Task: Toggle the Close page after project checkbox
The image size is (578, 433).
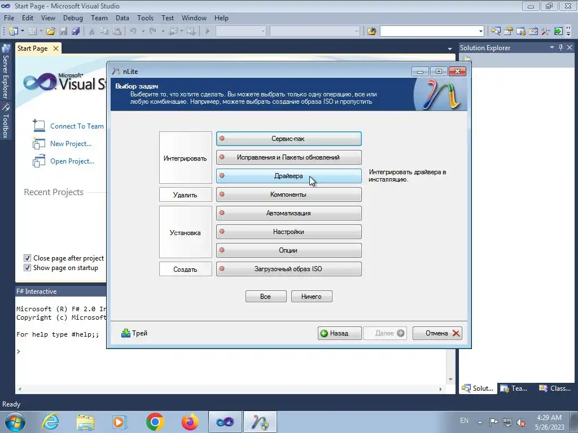Action: [x=27, y=258]
